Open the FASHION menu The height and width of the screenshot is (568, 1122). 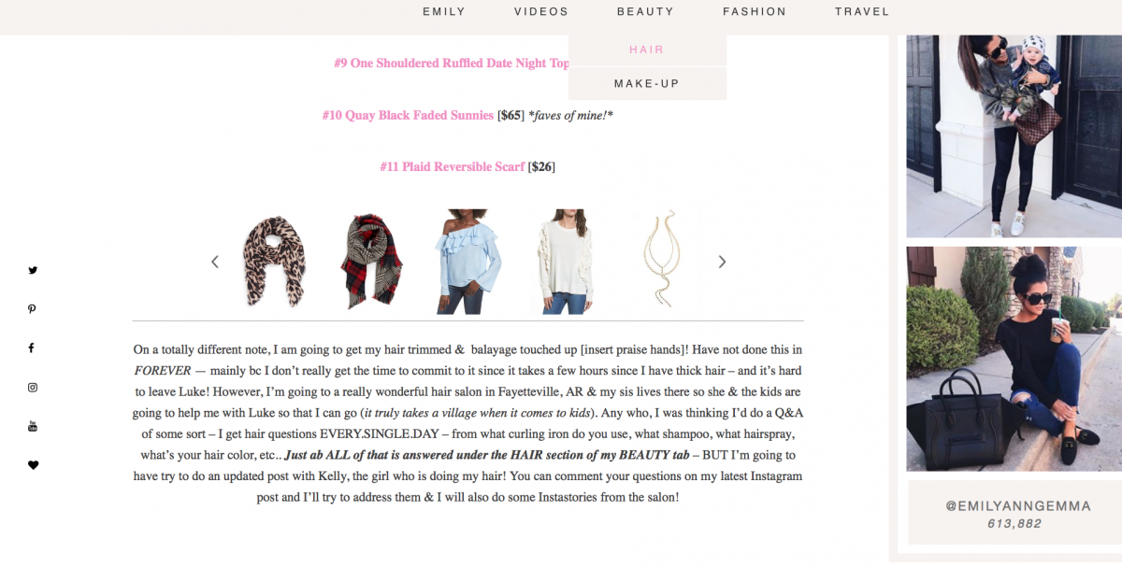coord(755,12)
